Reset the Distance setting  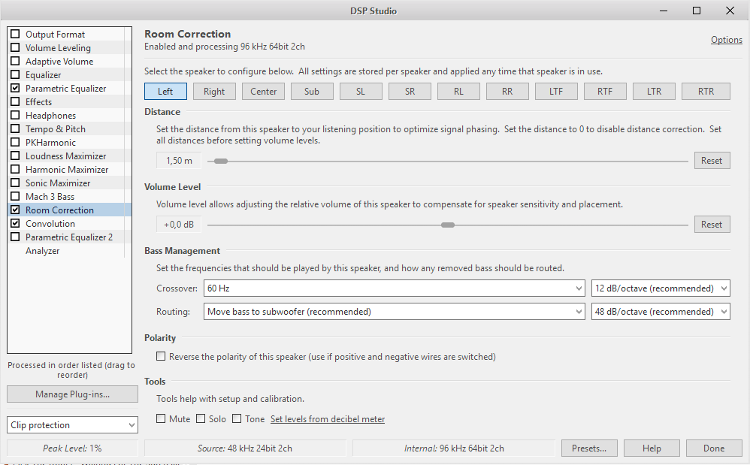[712, 161]
